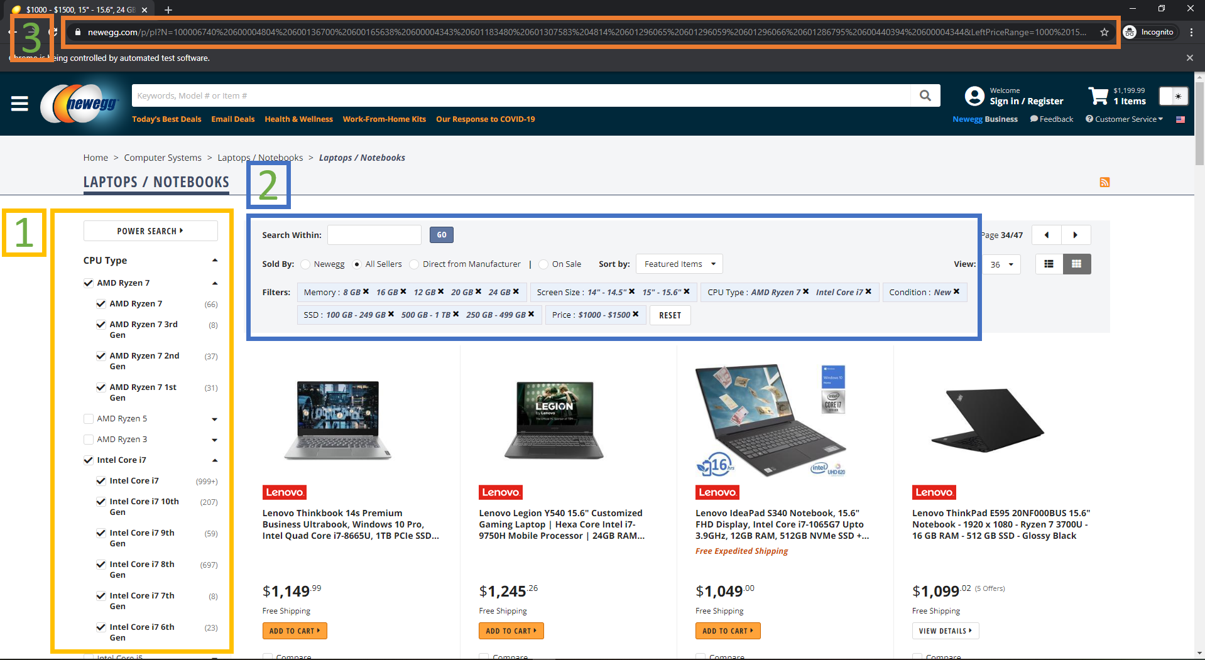Screen dimensions: 1205x660
Task: Remove the Intel Core i7 CPU filter chip
Action: (x=868, y=291)
